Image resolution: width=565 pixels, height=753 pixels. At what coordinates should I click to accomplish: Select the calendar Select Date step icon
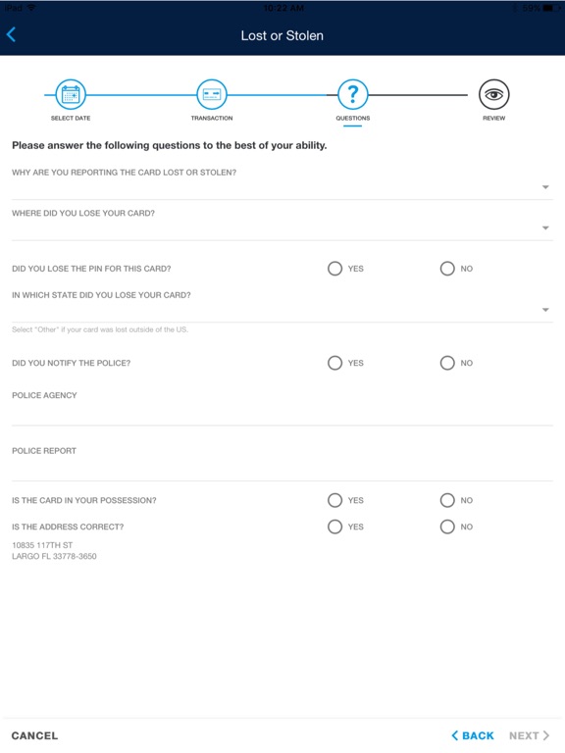pyautogui.click(x=71, y=94)
